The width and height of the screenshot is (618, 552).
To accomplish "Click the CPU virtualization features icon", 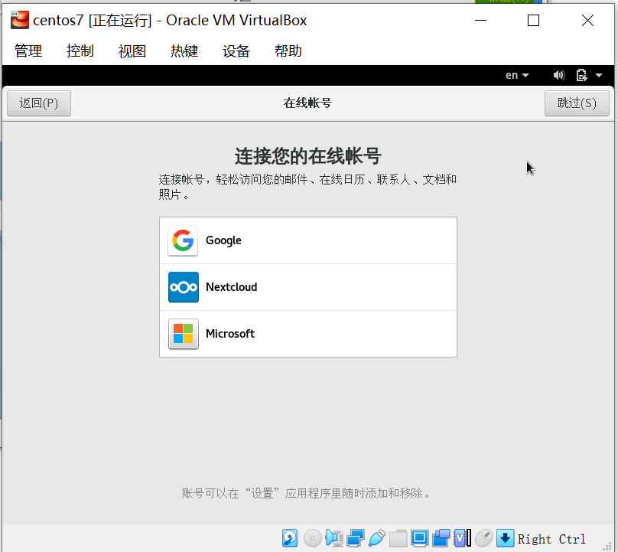I will tap(462, 538).
